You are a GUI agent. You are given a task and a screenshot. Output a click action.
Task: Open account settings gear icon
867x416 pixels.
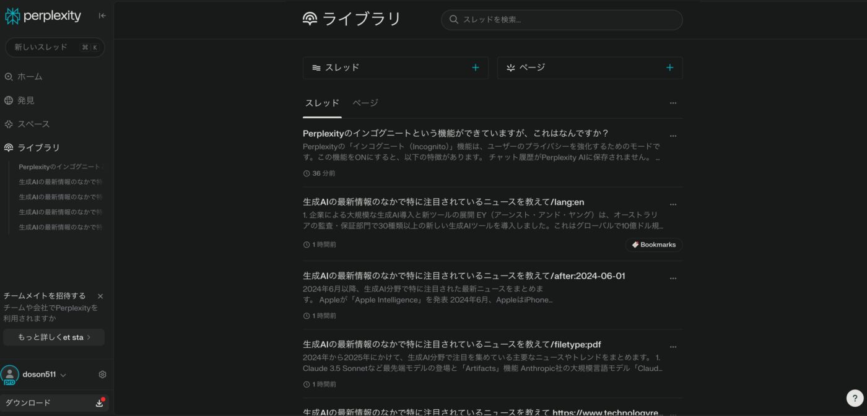(103, 375)
